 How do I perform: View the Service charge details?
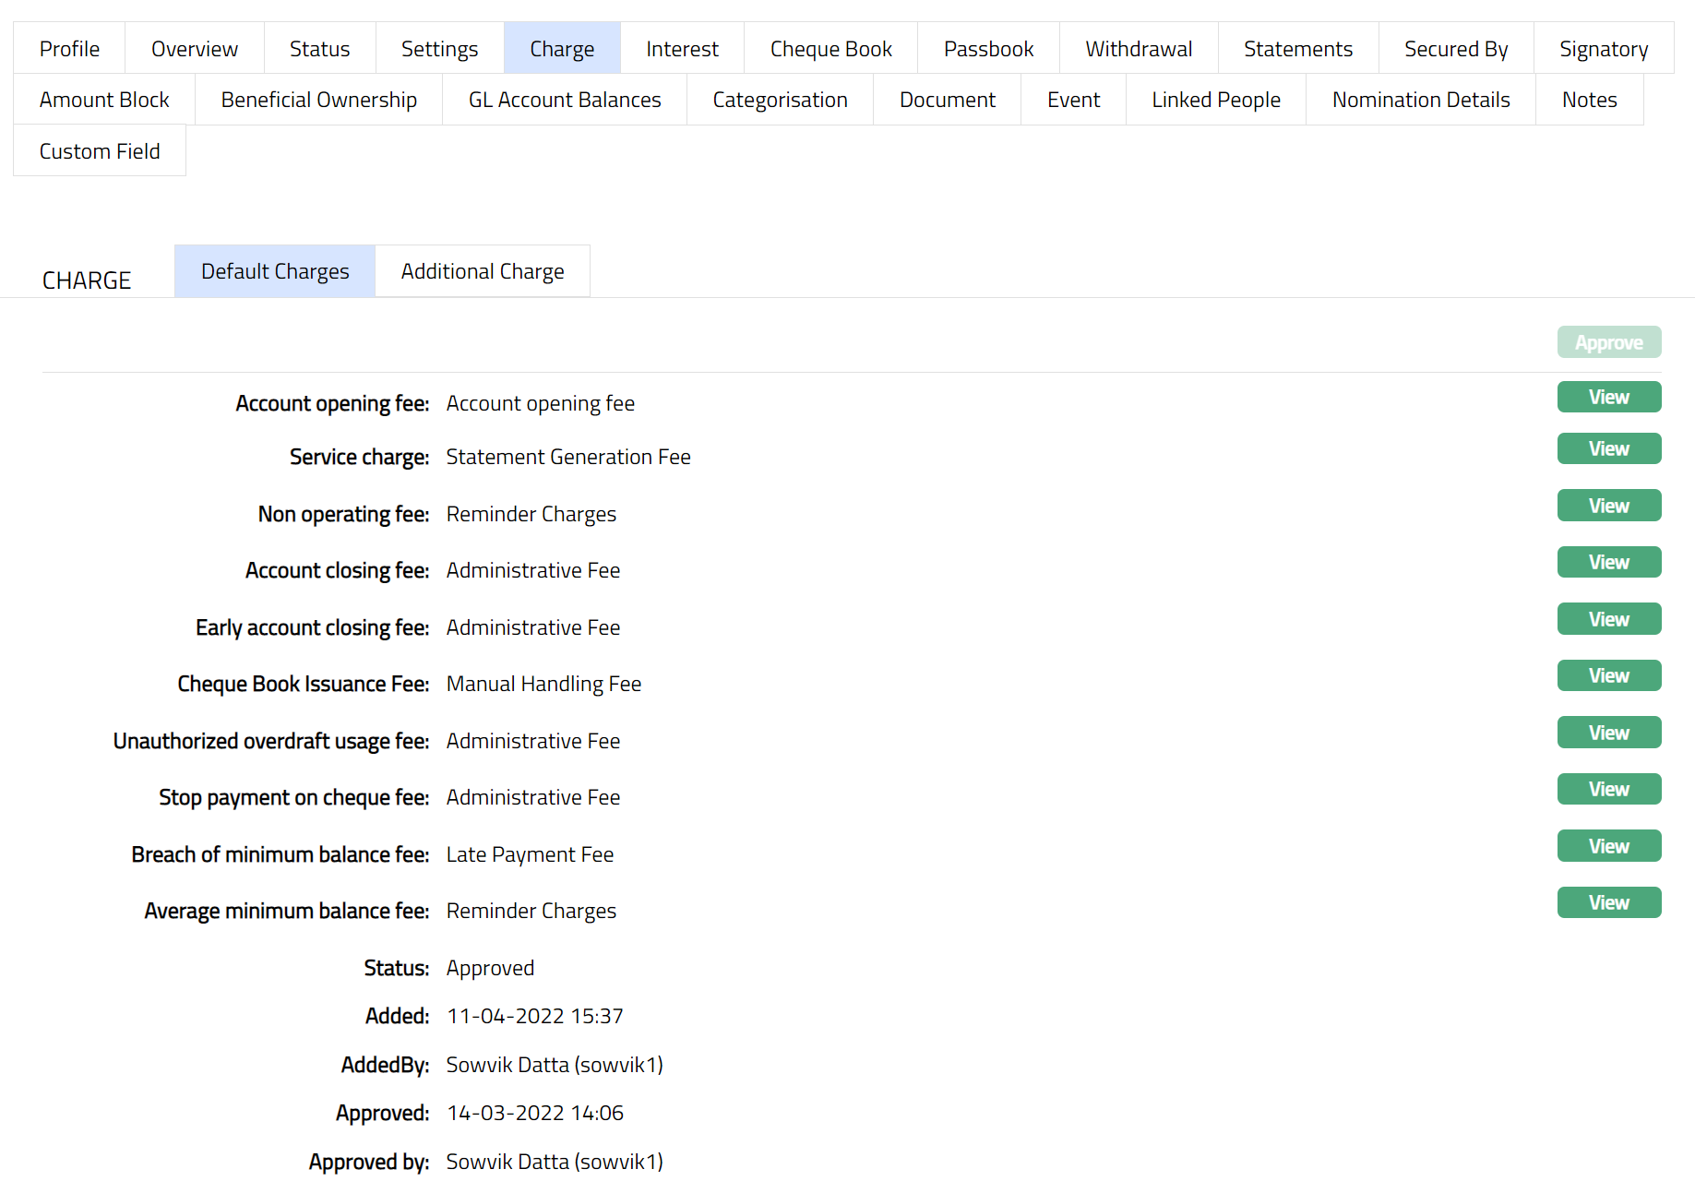[1608, 449]
